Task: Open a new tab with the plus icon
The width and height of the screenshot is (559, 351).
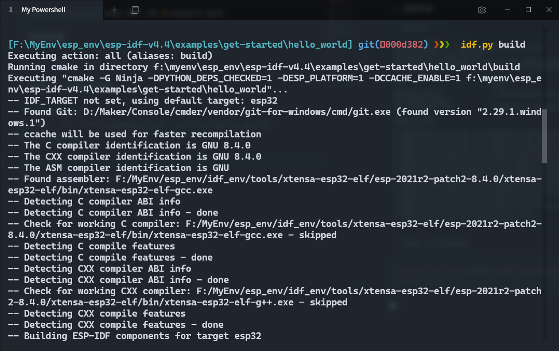Action: click(114, 10)
